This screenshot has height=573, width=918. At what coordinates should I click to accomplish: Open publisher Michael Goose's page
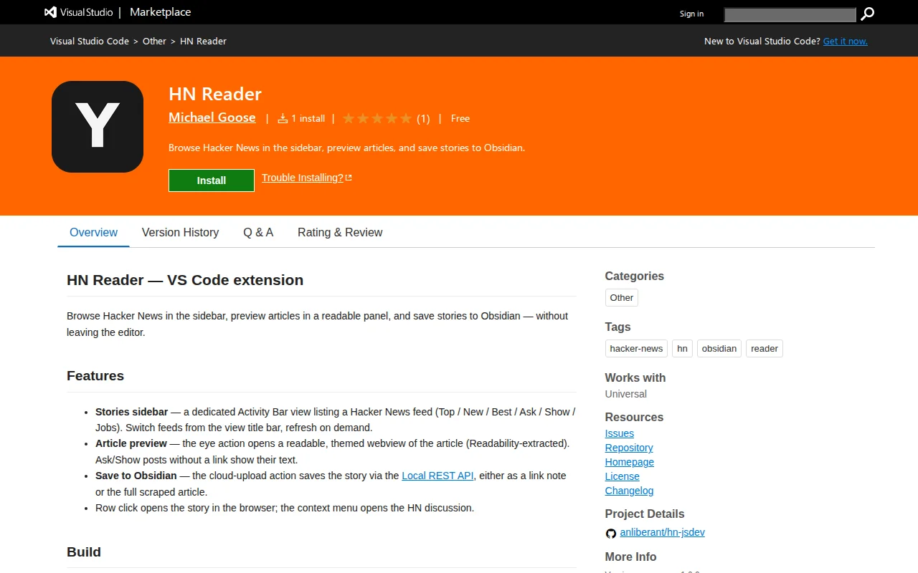tap(212, 117)
